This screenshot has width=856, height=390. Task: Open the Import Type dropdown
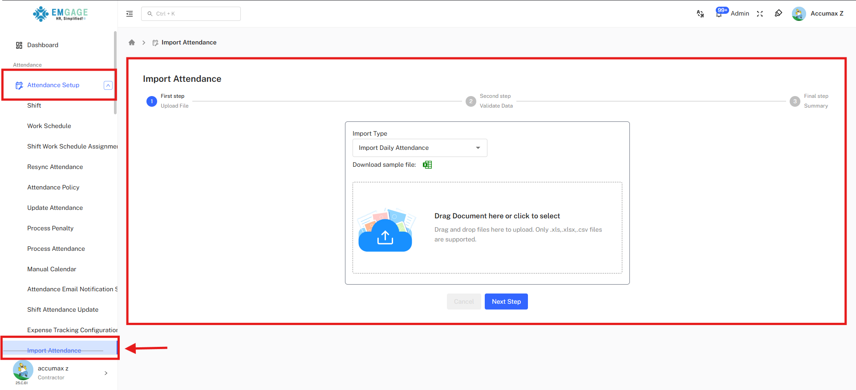click(x=419, y=148)
